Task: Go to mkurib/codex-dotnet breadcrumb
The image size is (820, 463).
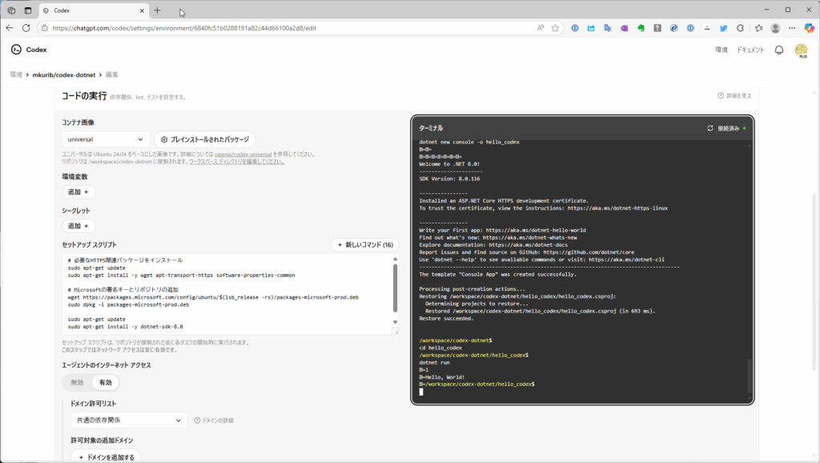Action: [x=64, y=74]
